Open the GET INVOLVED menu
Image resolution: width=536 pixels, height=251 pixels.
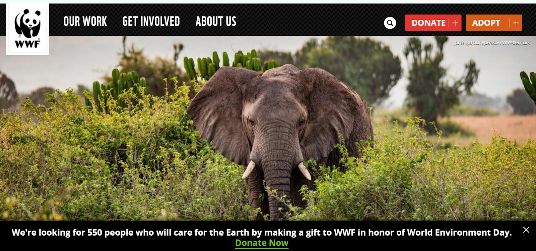[x=151, y=21]
